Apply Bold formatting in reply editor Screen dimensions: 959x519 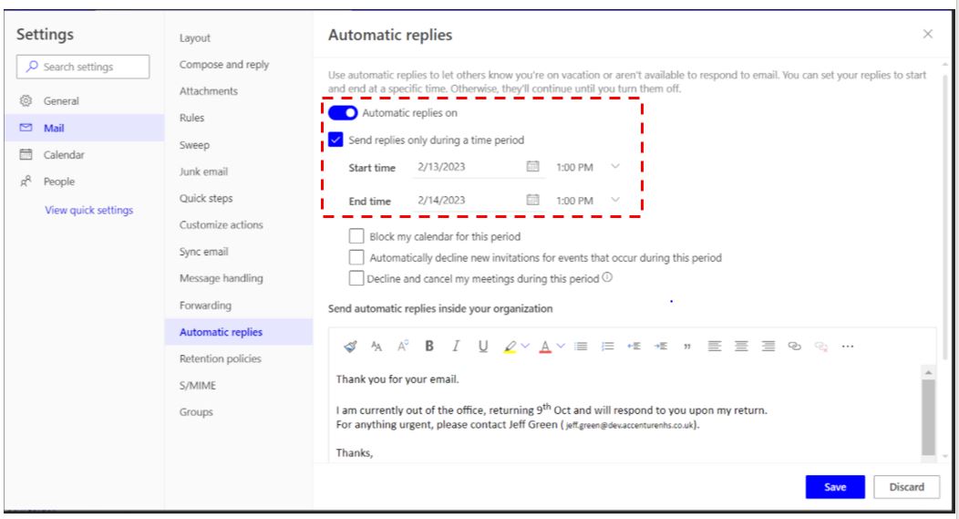[x=429, y=347]
